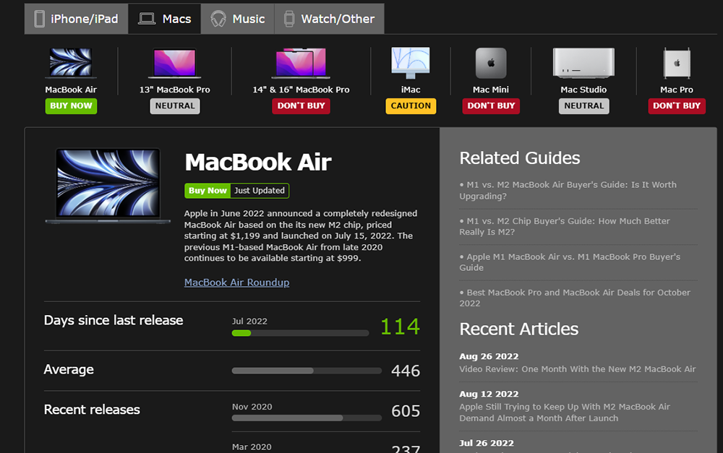Click DON'T BUY badge under 14" & 16" MacBook Pro
The width and height of the screenshot is (723, 453).
pyautogui.click(x=301, y=106)
